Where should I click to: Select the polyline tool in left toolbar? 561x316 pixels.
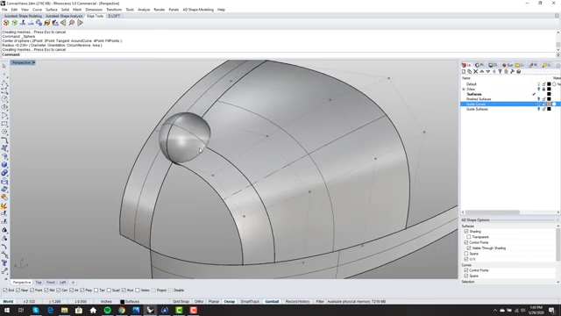click(4, 83)
